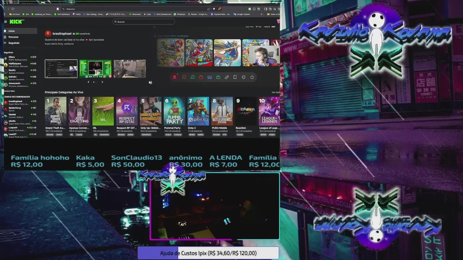This screenshot has height=260, width=463.
Task: Open the Kick | Streamer.bot bookmark
Action: point(162,14)
